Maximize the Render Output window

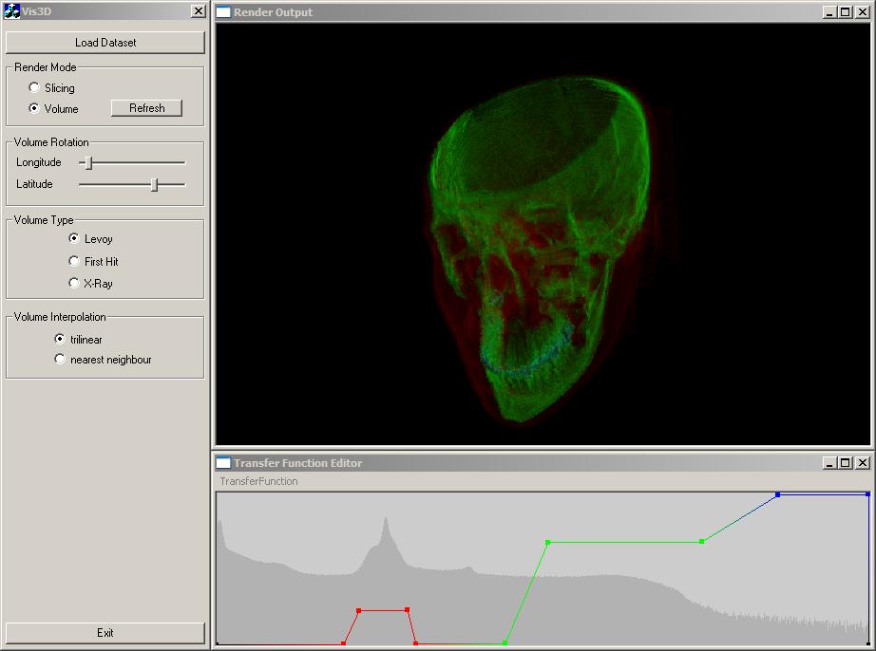tap(845, 12)
